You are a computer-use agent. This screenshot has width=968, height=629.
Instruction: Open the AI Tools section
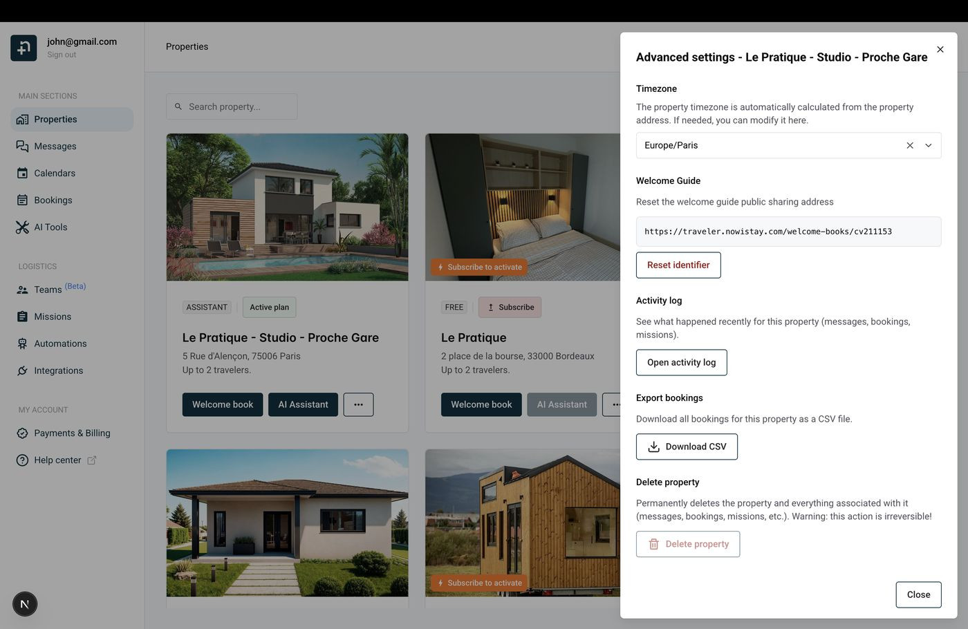(50, 227)
